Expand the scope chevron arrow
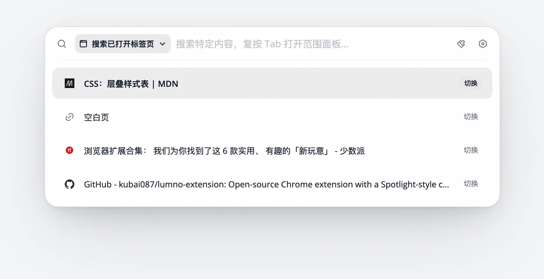 162,44
